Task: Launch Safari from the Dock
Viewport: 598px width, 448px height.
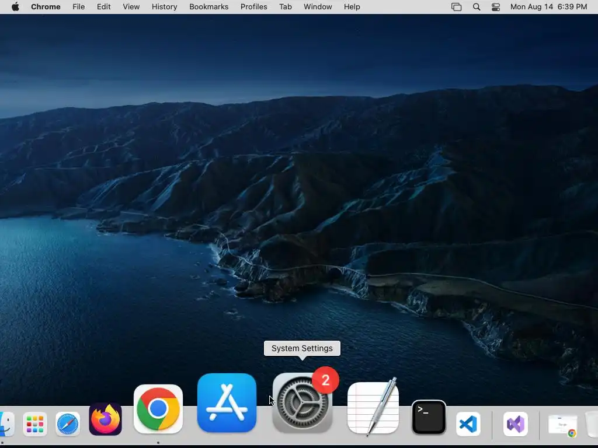Action: (68, 424)
